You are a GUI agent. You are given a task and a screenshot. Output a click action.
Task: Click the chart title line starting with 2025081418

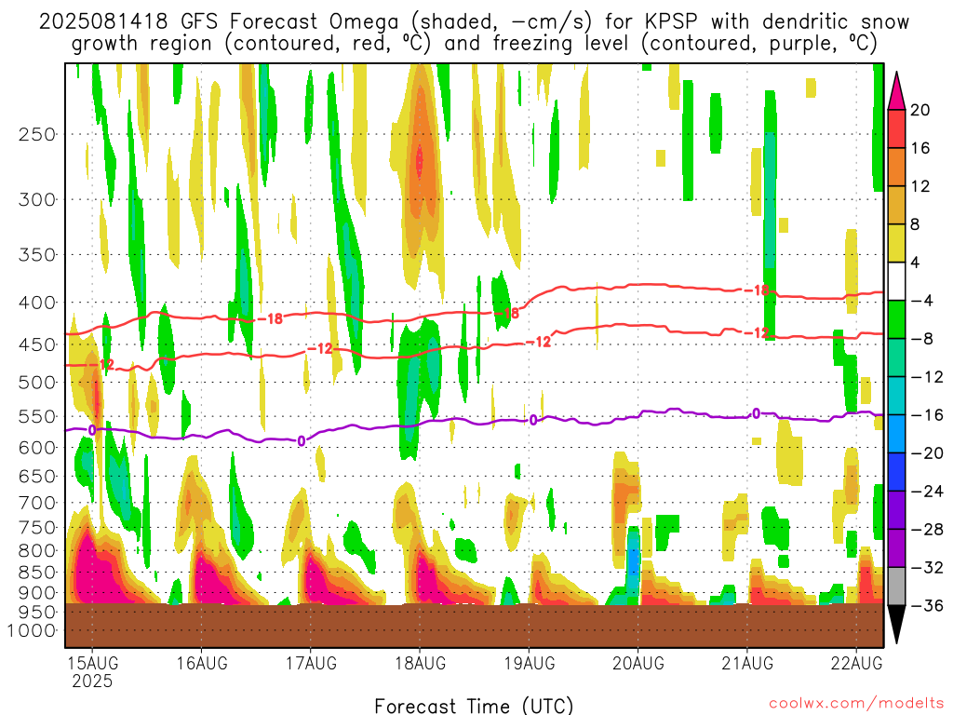(474, 22)
